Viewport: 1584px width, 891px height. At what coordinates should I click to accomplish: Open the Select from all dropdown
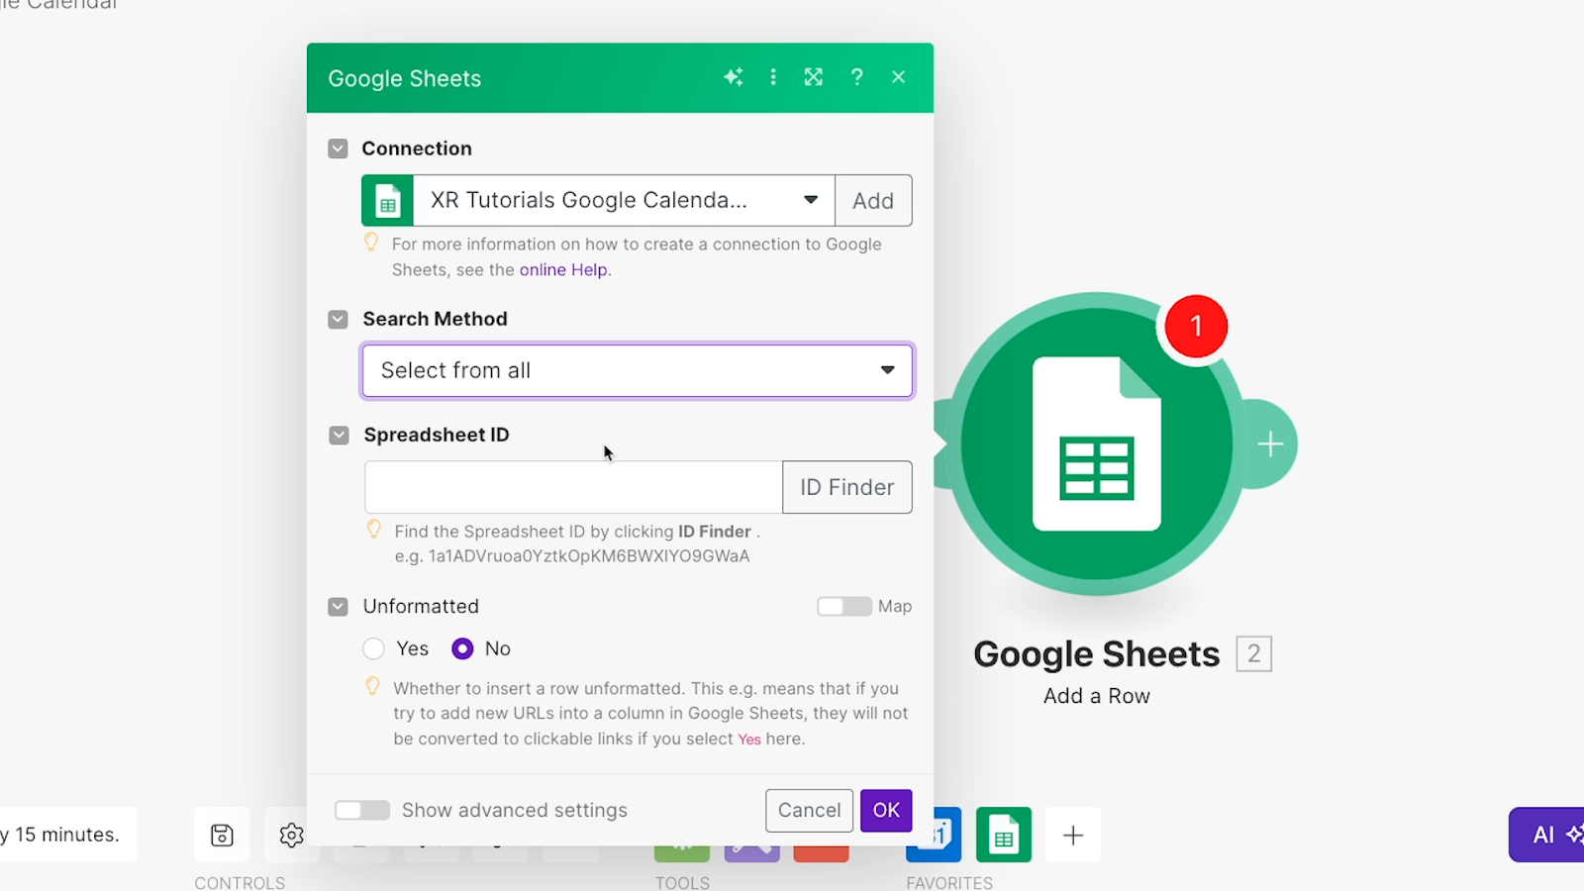pos(638,370)
